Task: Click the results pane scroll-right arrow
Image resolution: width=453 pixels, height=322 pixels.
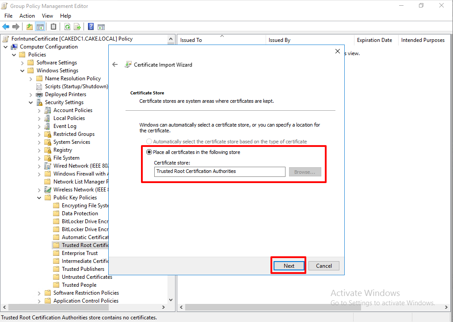Action: click(446, 307)
